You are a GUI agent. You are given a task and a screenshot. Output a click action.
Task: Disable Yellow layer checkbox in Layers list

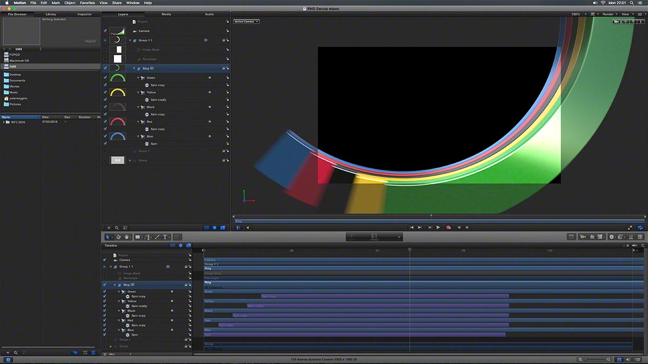105,92
